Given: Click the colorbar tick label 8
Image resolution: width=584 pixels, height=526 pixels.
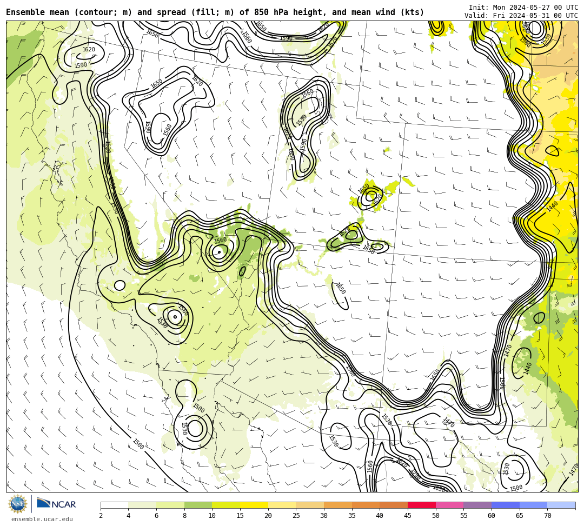Looking at the screenshot, I should point(184,516).
